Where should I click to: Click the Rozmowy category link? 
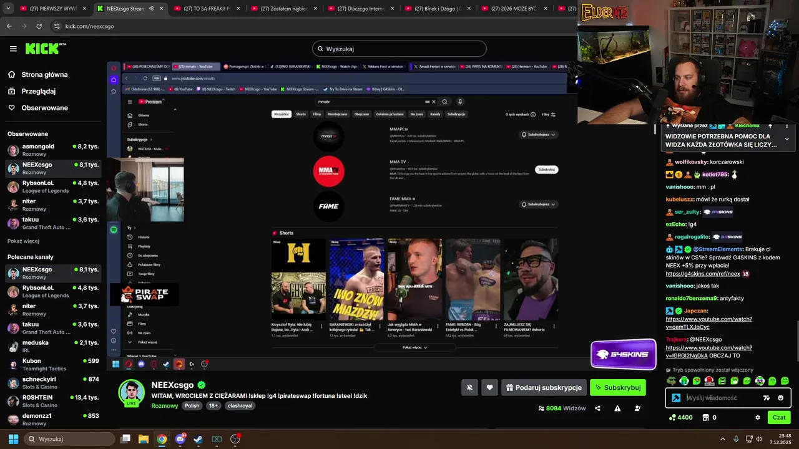[x=165, y=405]
